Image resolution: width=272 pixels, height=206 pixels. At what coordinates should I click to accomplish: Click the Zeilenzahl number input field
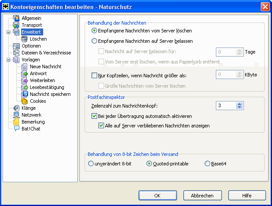(x=226, y=105)
